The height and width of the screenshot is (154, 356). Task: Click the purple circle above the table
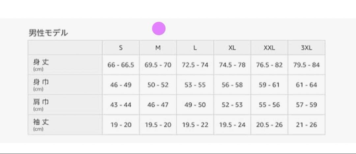(x=159, y=29)
